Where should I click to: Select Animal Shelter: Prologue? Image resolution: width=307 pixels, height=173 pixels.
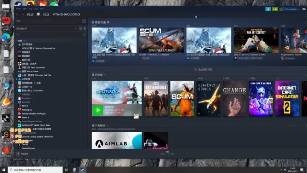(34, 113)
